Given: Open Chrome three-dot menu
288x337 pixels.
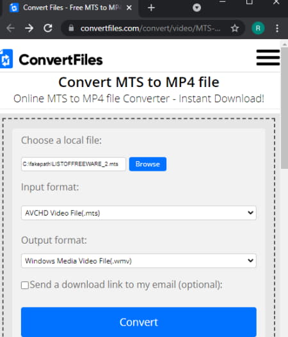Looking at the screenshot, I should point(277,28).
